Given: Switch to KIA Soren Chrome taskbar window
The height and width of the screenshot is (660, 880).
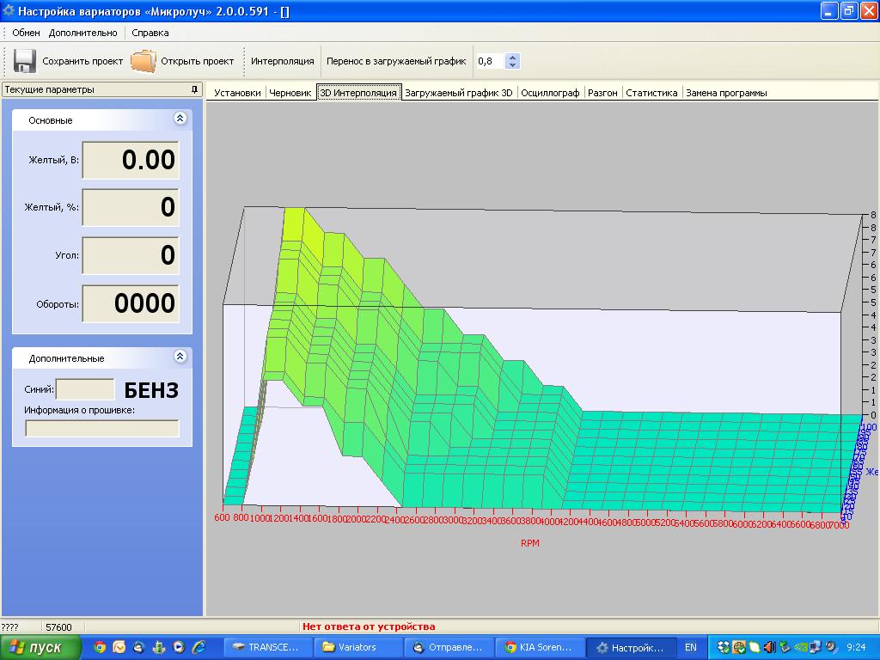Looking at the screenshot, I should point(541,647).
